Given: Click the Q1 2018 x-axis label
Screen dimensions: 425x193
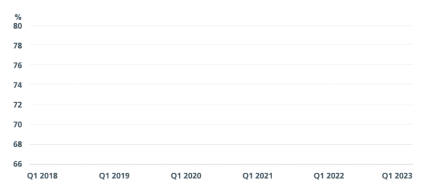Looking at the screenshot, I should (x=42, y=176).
